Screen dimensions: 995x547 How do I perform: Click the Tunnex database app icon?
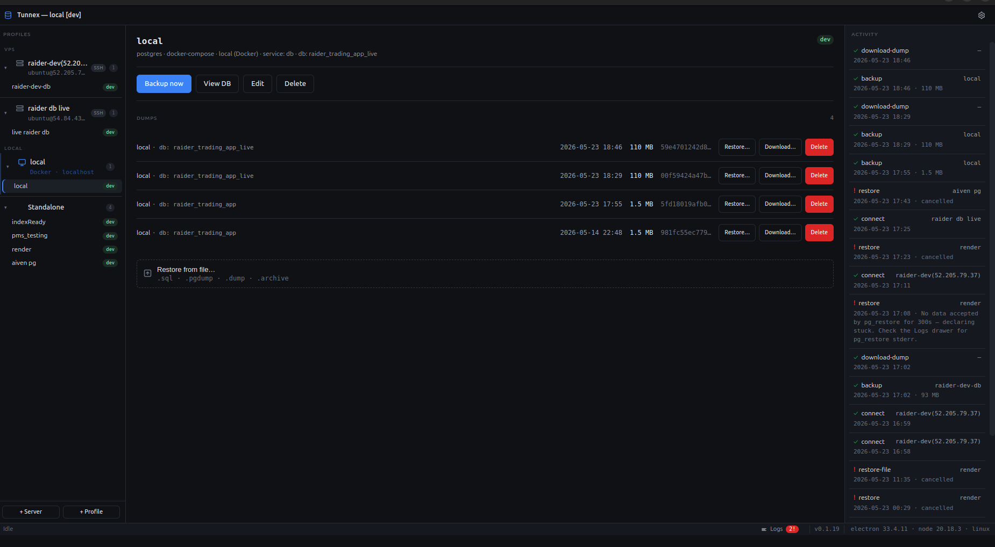click(x=8, y=15)
